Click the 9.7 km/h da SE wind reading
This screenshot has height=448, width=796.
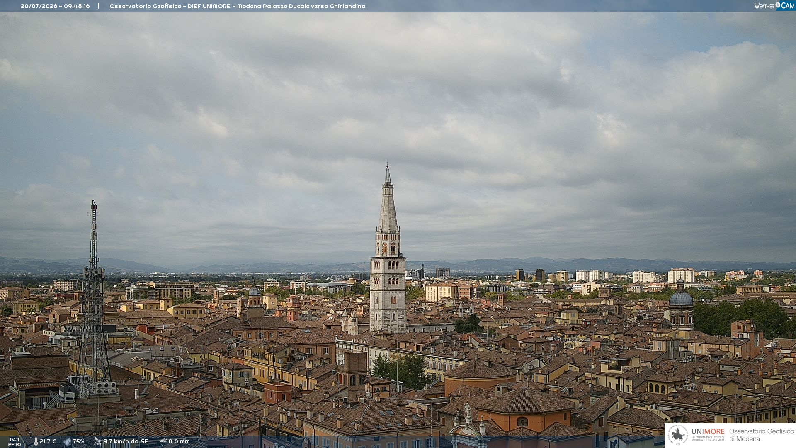point(126,441)
